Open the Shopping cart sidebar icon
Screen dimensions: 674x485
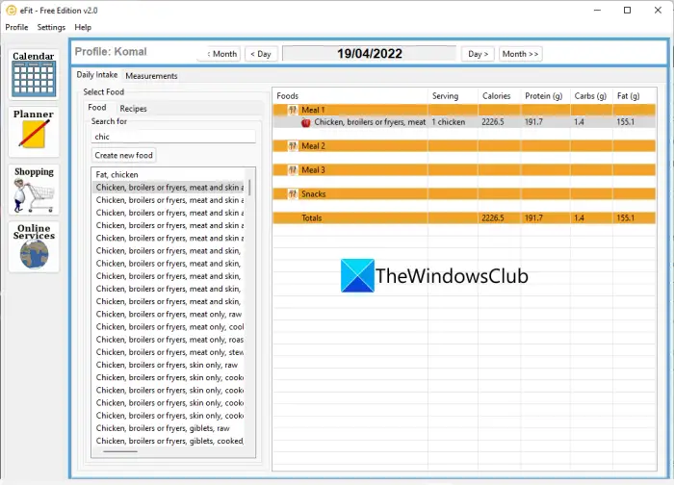[34, 190]
